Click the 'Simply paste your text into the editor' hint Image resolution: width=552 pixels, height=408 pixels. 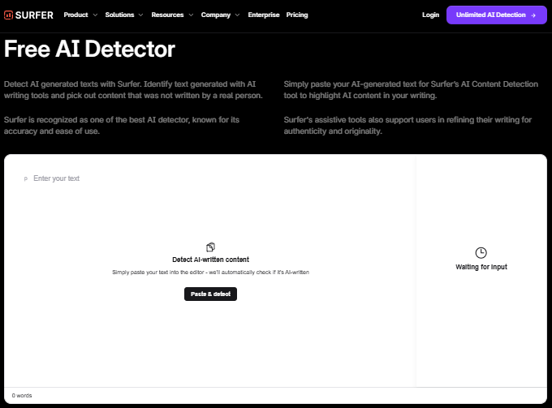click(210, 273)
